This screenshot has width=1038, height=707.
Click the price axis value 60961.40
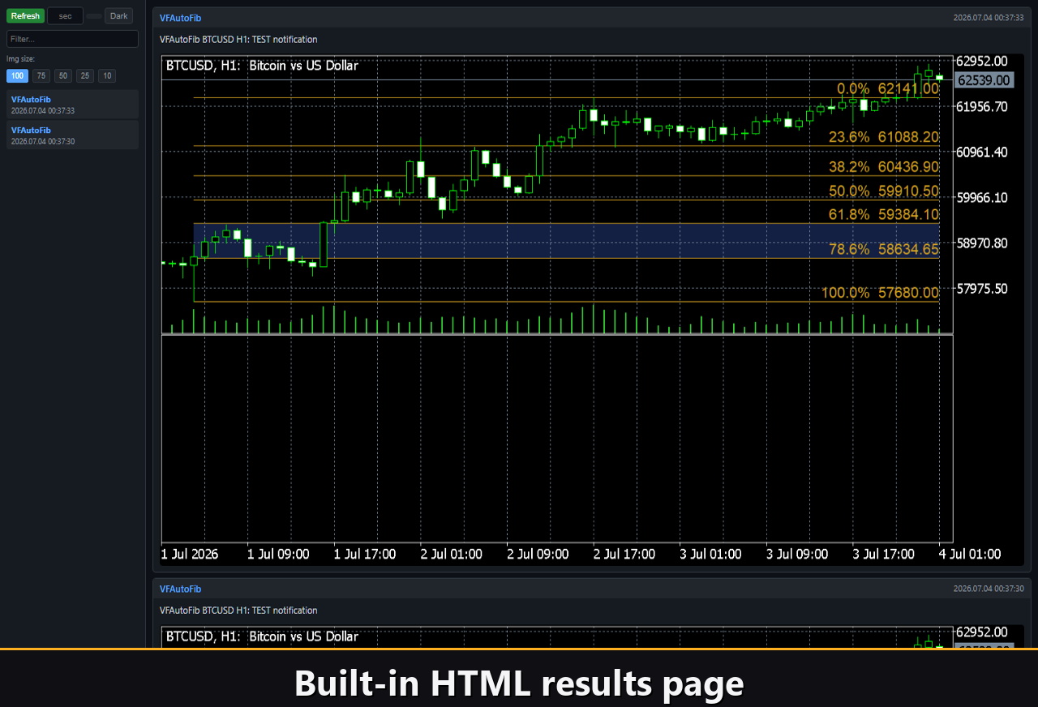tap(983, 152)
